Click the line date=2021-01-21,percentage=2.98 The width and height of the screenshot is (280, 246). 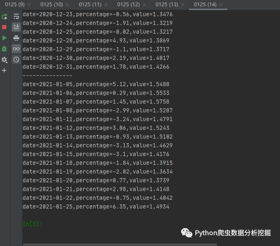pyautogui.click(x=96, y=189)
